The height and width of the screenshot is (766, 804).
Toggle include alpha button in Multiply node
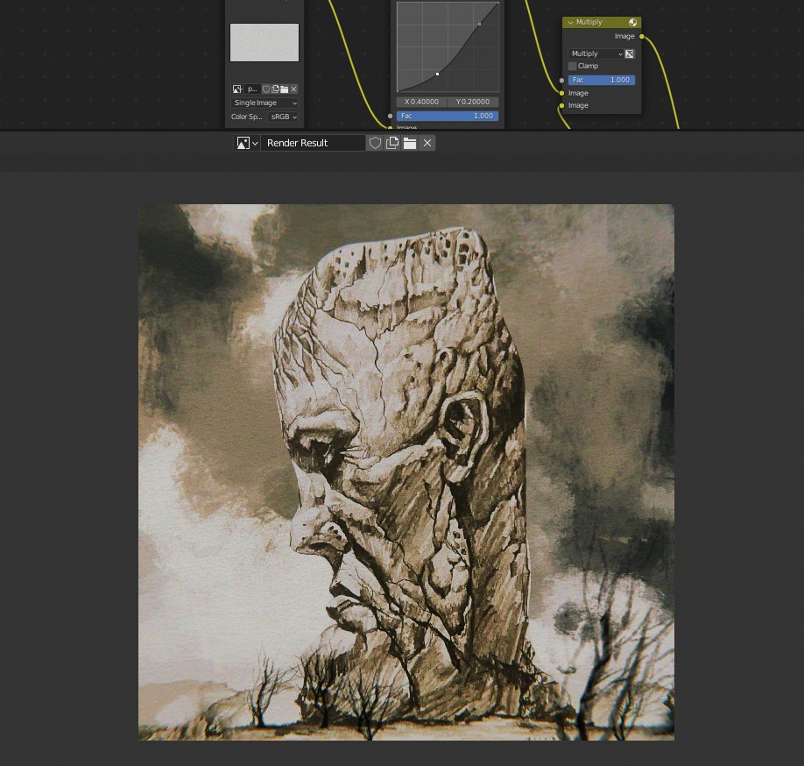[x=630, y=53]
